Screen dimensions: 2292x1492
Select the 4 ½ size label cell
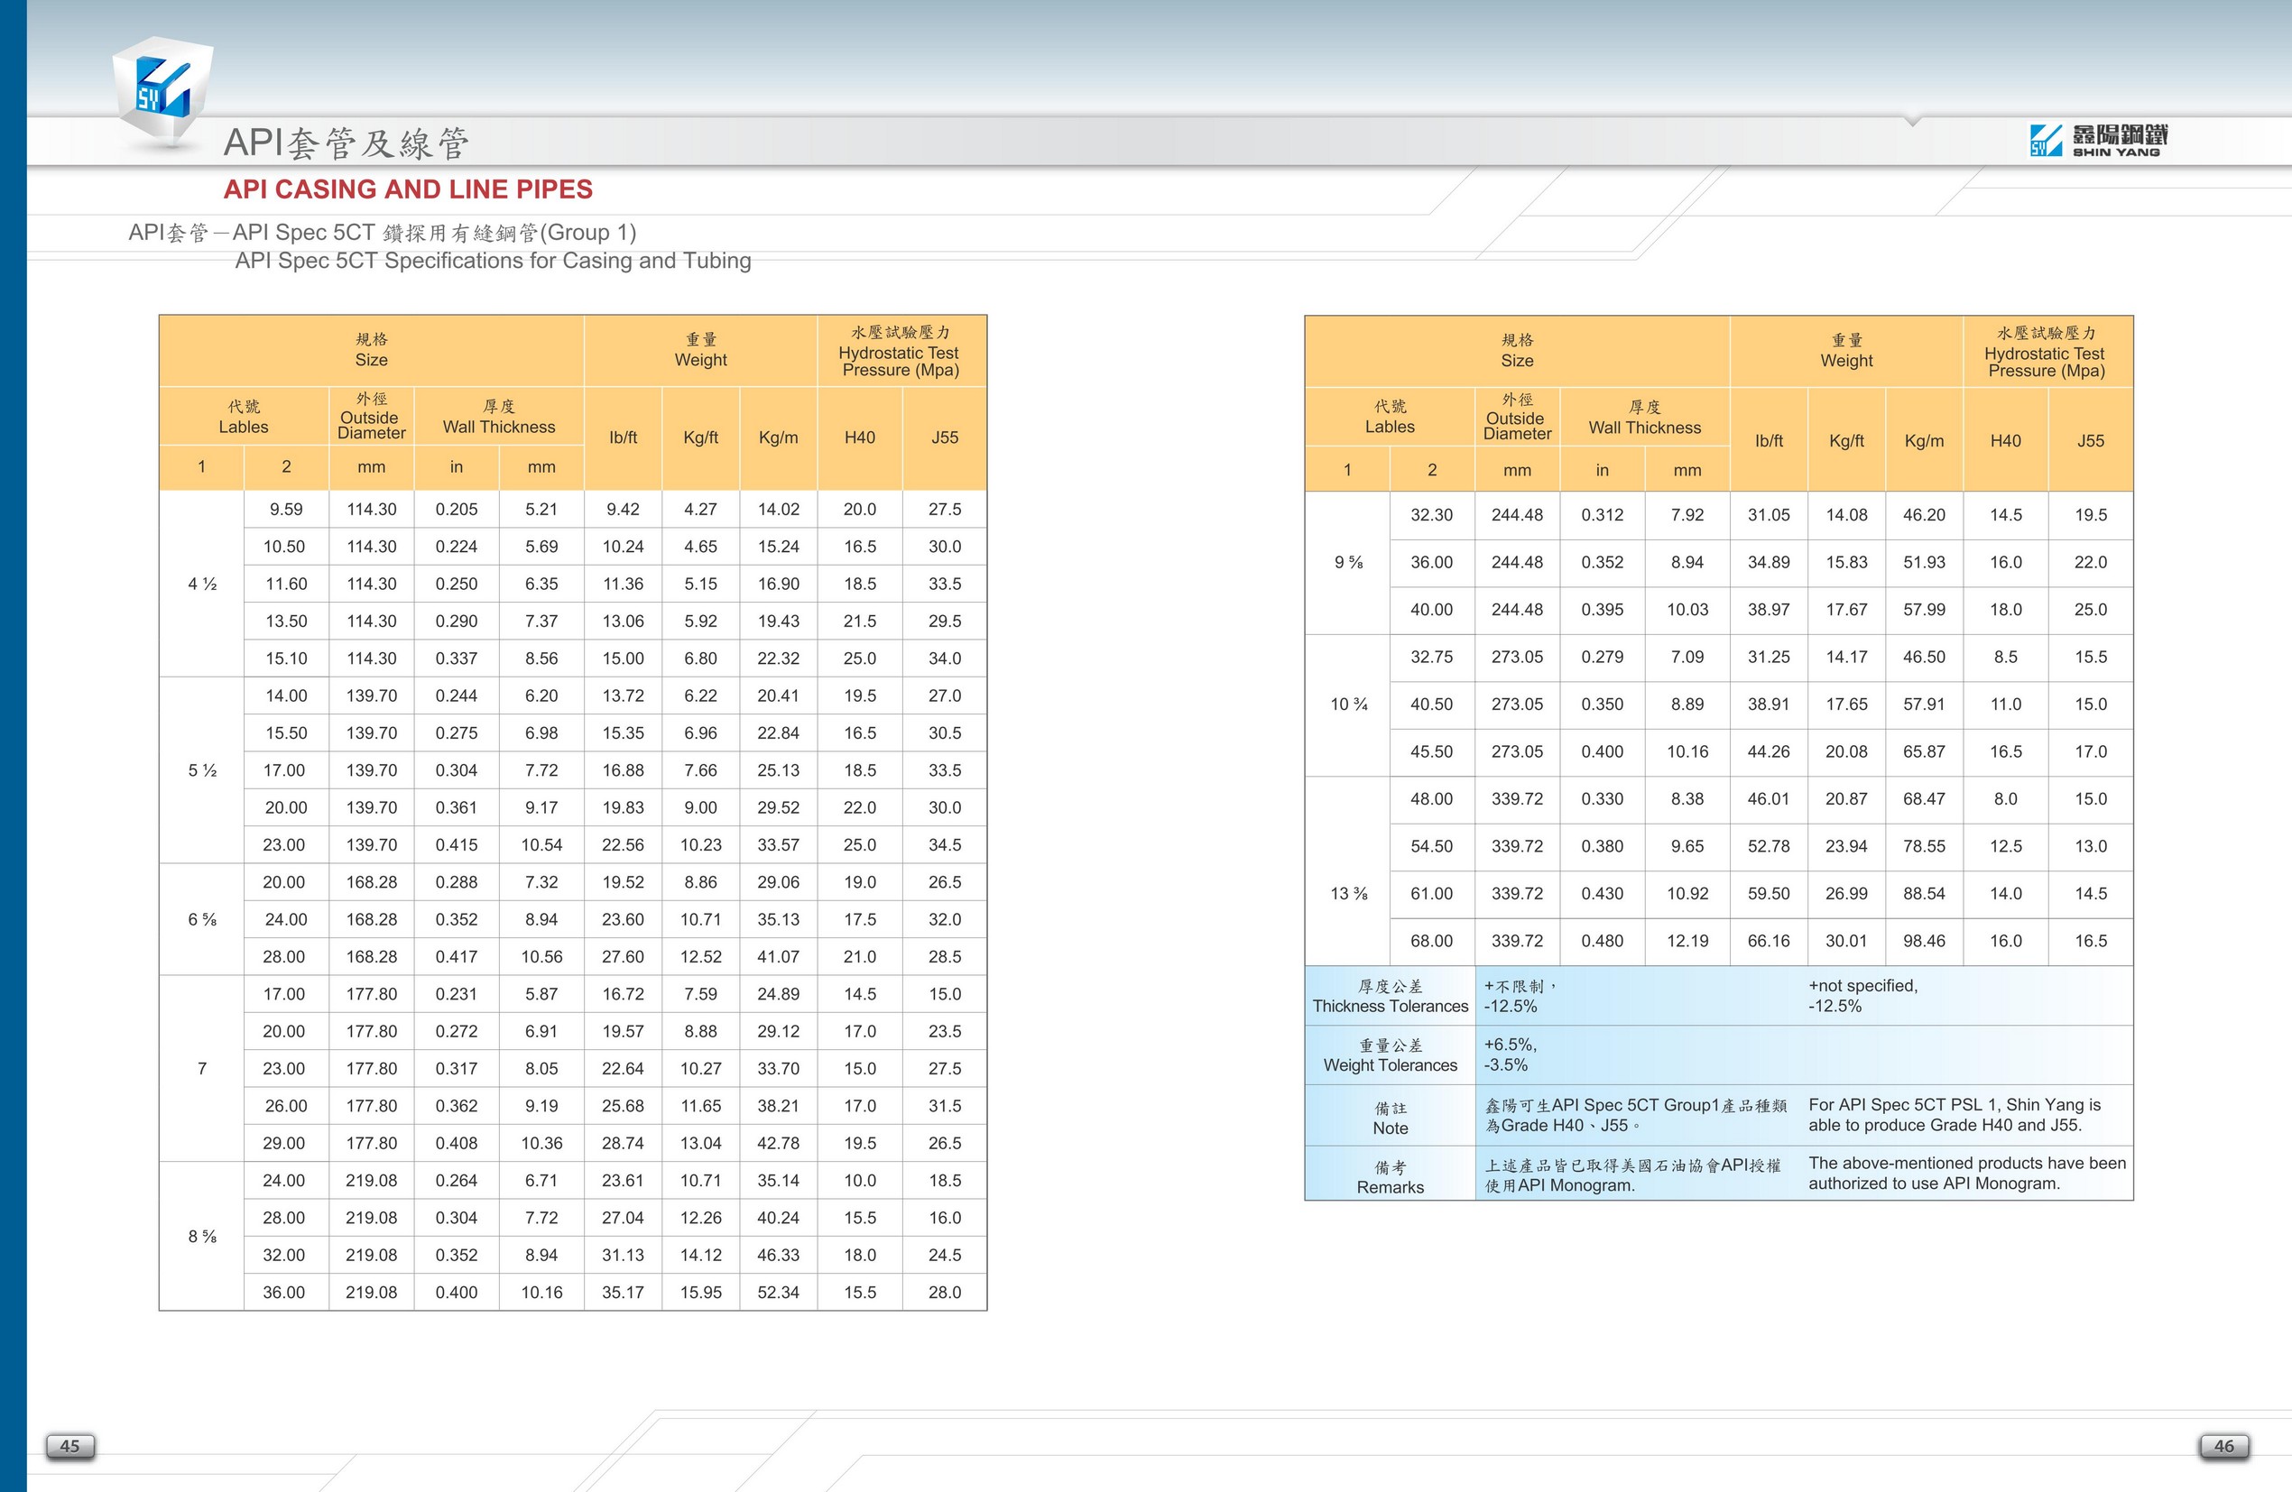point(201,585)
